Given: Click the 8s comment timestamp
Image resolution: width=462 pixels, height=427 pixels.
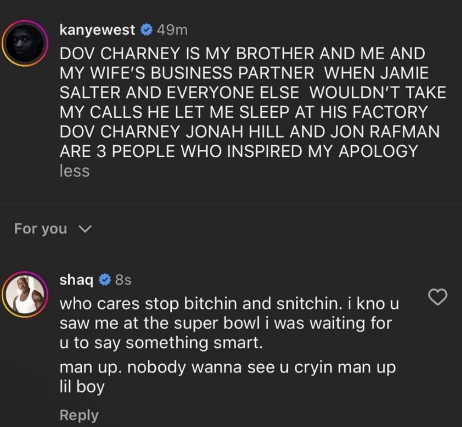Looking at the screenshot, I should point(123,281).
